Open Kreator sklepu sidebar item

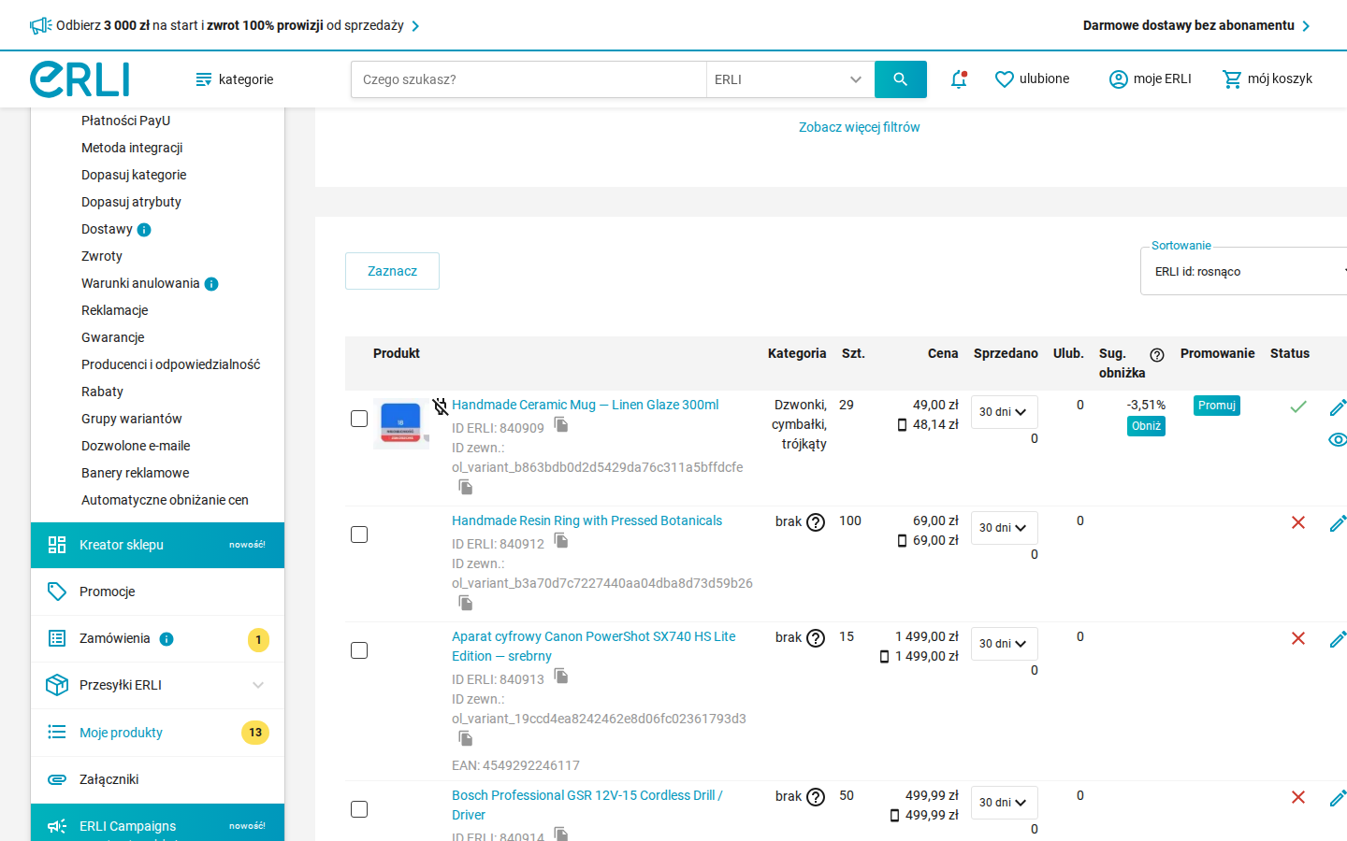157,545
